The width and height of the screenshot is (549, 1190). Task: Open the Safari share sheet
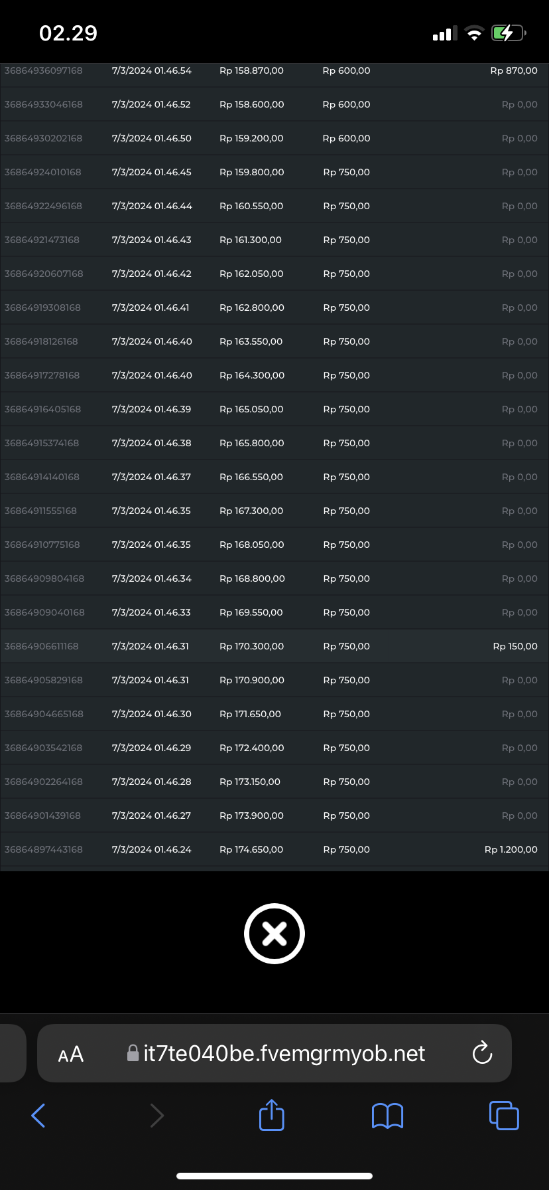(272, 1115)
